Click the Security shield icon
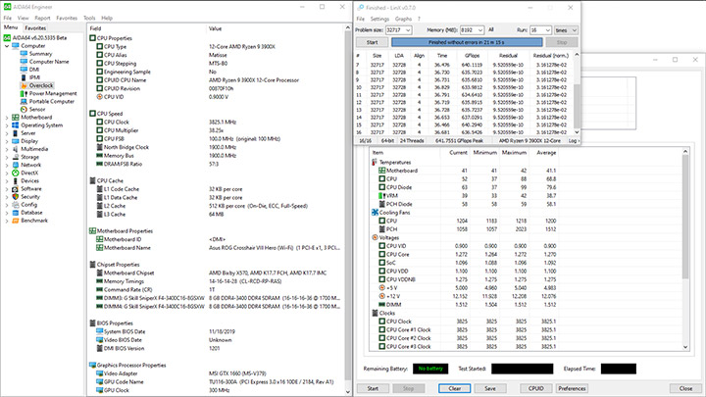 16,196
